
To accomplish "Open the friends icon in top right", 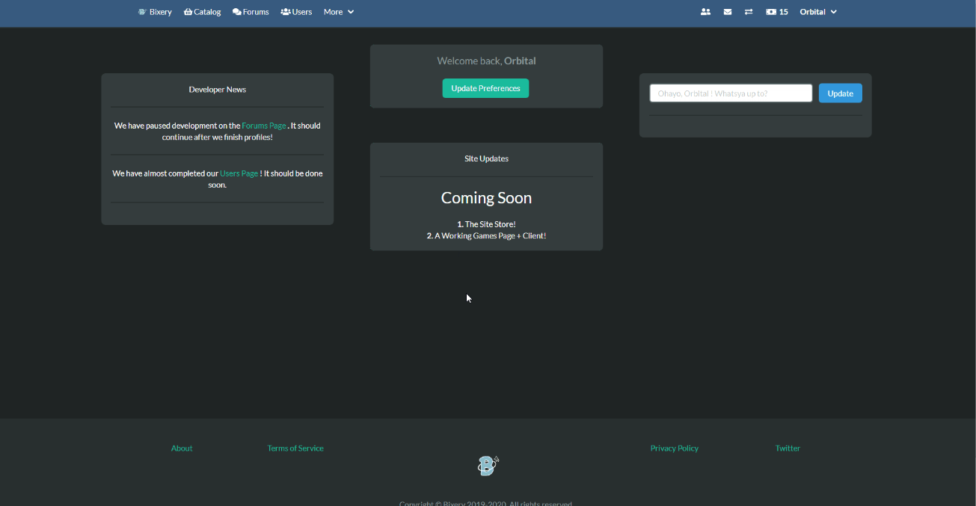I will [705, 12].
